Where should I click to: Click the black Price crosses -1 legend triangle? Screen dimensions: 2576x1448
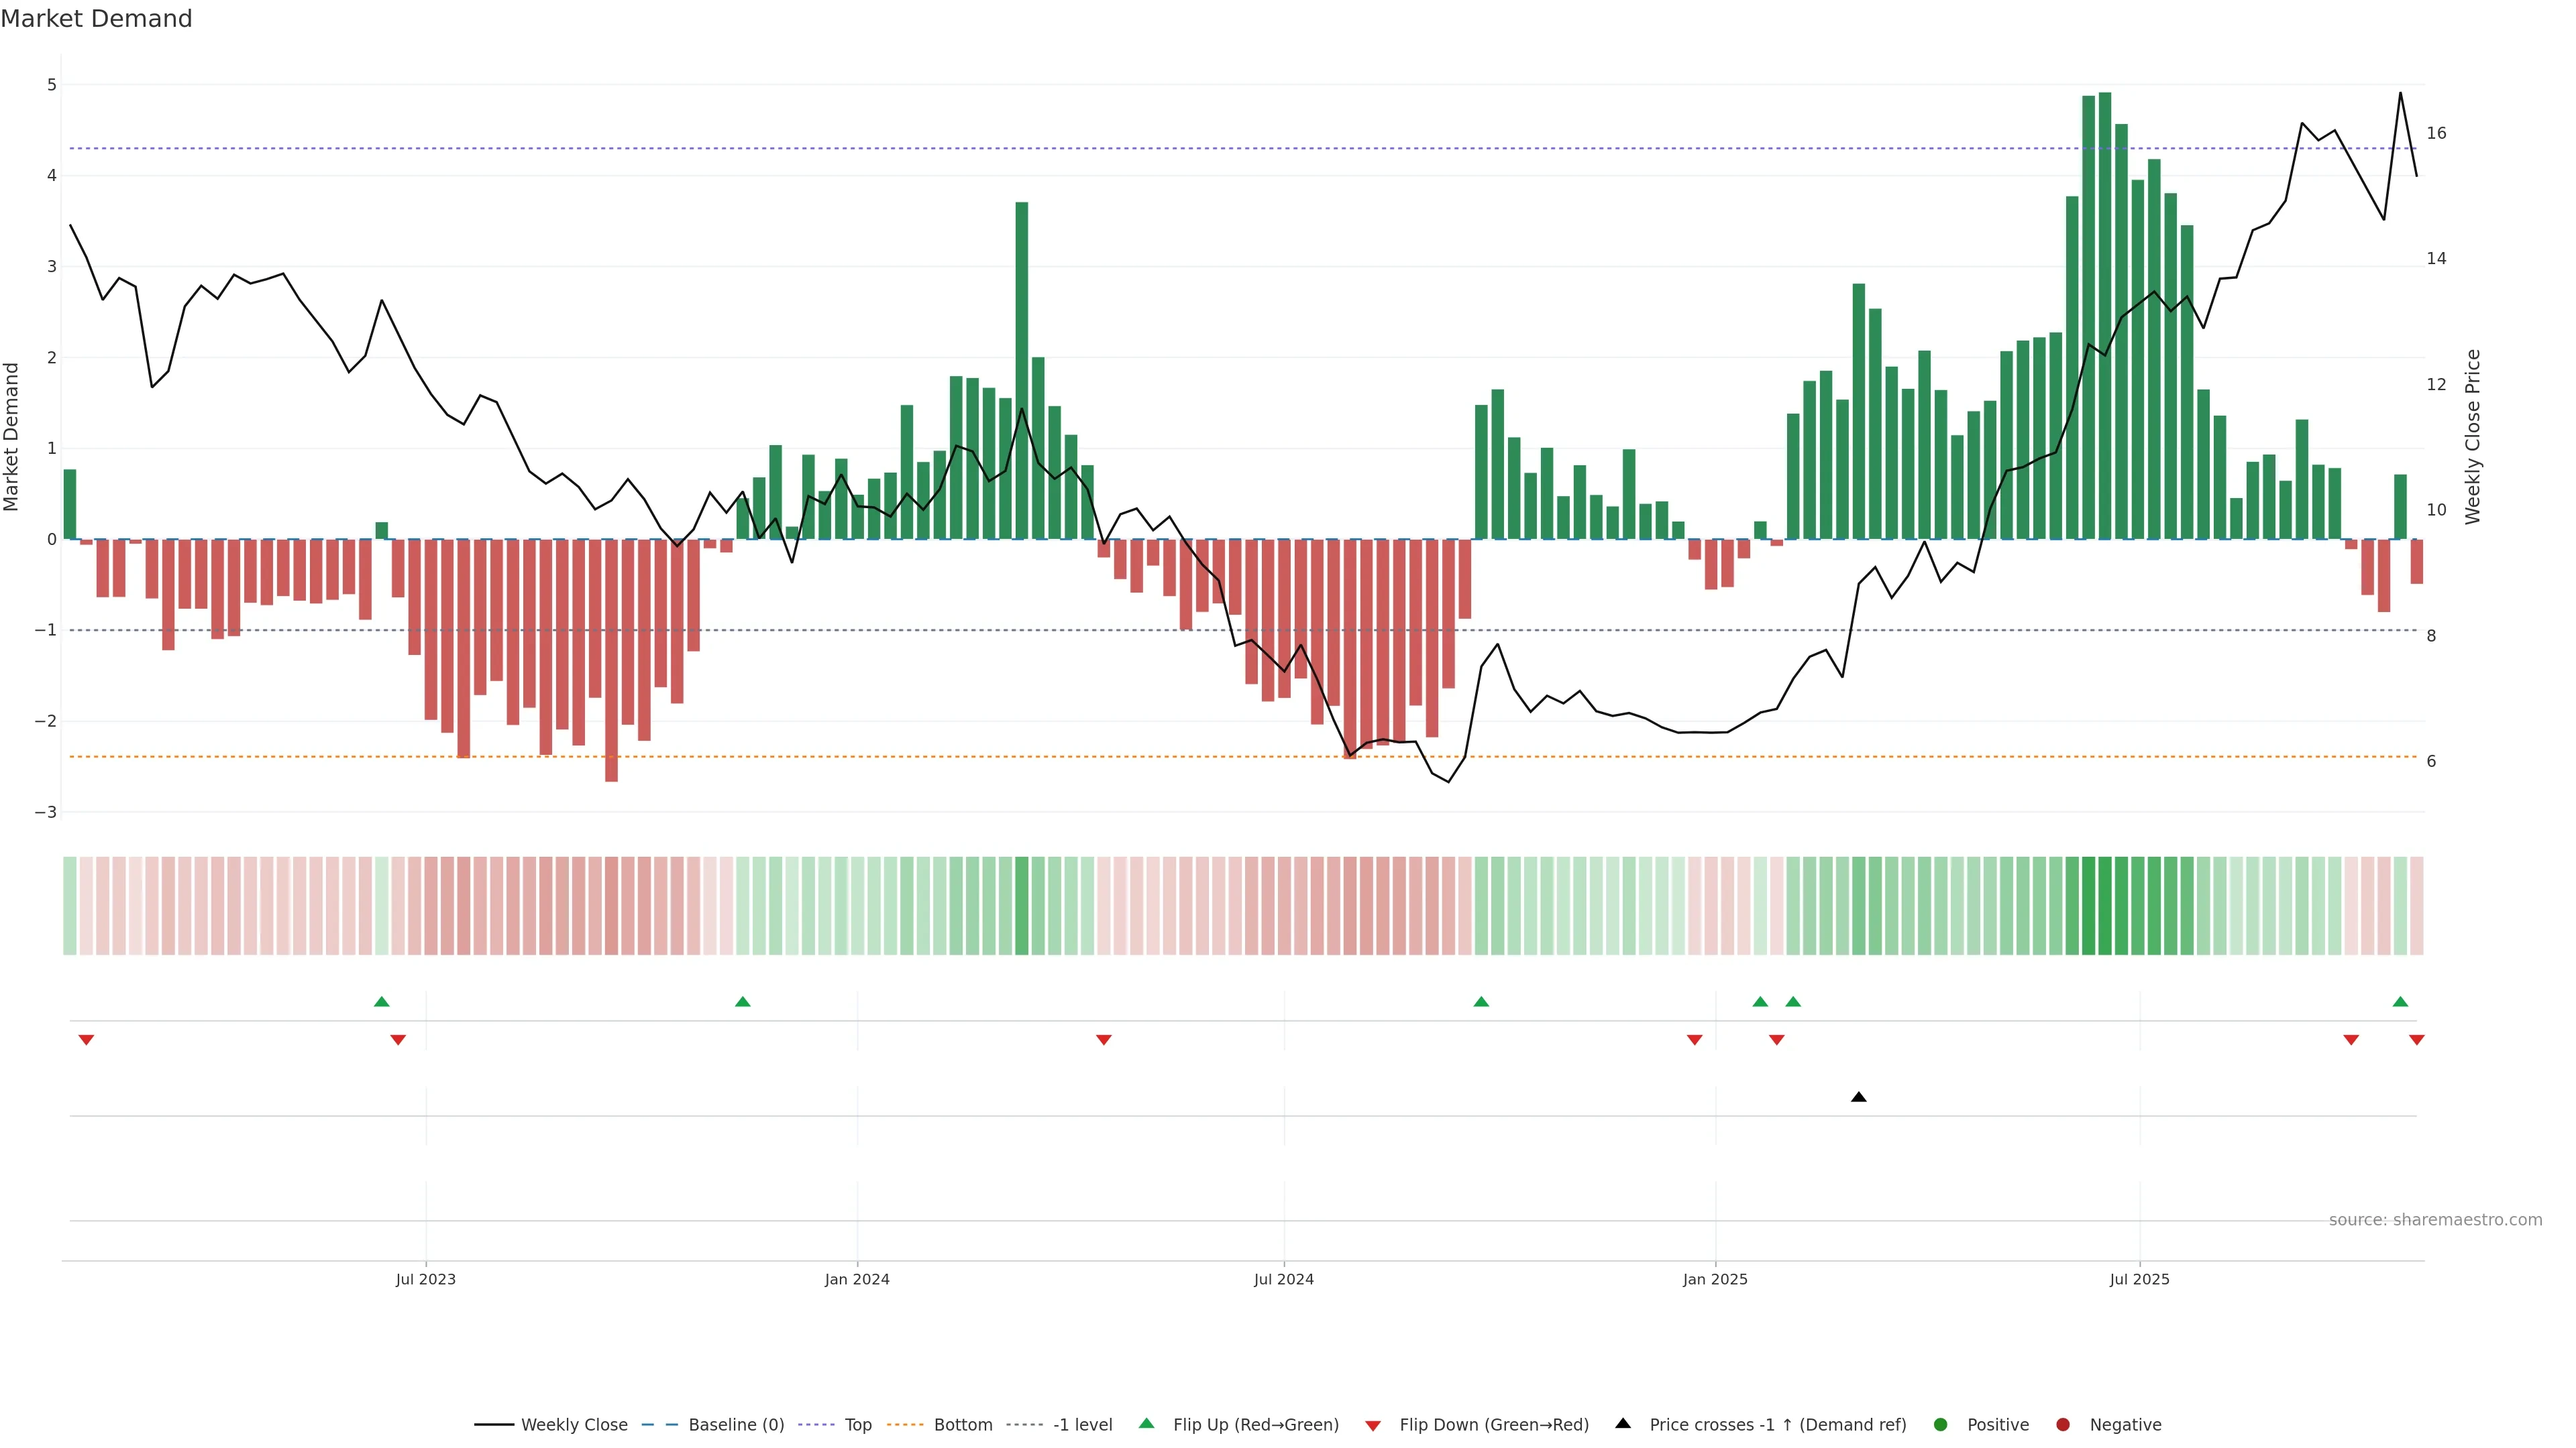point(1623,1423)
